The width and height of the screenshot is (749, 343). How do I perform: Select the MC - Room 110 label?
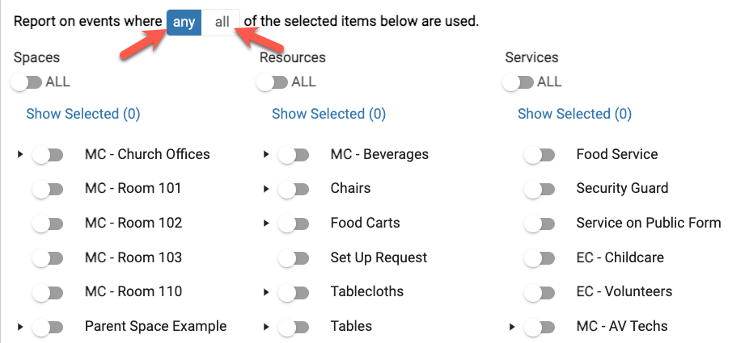pos(133,291)
